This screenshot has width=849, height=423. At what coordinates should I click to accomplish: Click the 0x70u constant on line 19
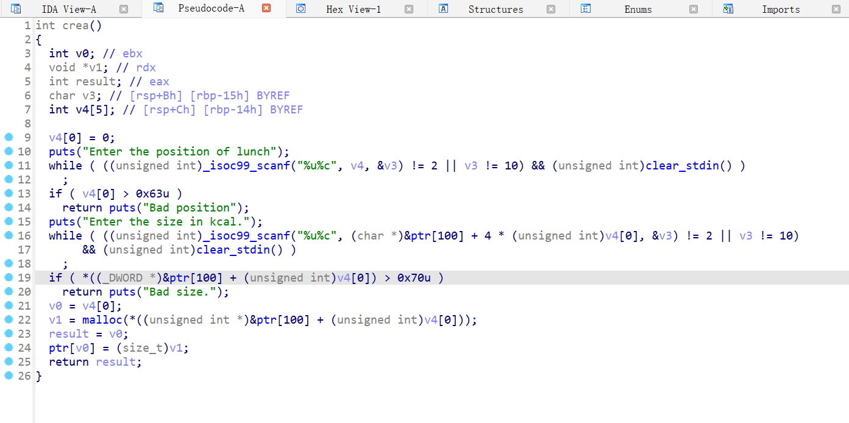414,278
